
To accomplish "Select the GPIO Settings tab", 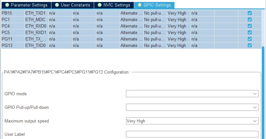I will [x=154, y=5].
